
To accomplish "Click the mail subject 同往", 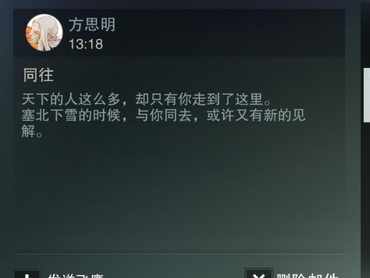I will [38, 75].
